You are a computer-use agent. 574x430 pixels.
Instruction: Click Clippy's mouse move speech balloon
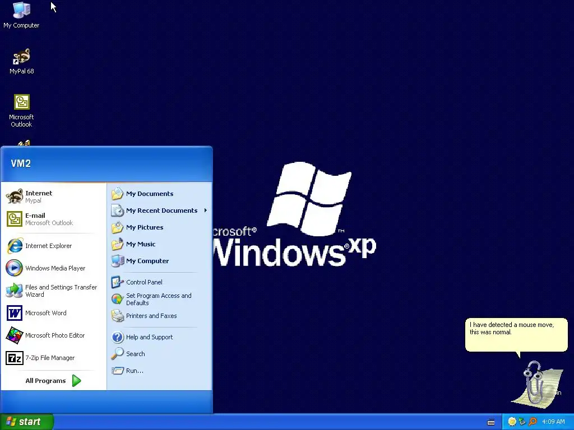pyautogui.click(x=516, y=335)
